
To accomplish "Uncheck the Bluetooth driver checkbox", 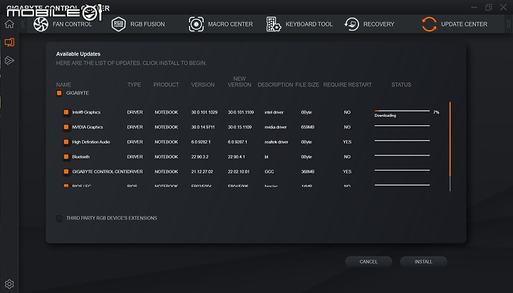I will [x=66, y=157].
